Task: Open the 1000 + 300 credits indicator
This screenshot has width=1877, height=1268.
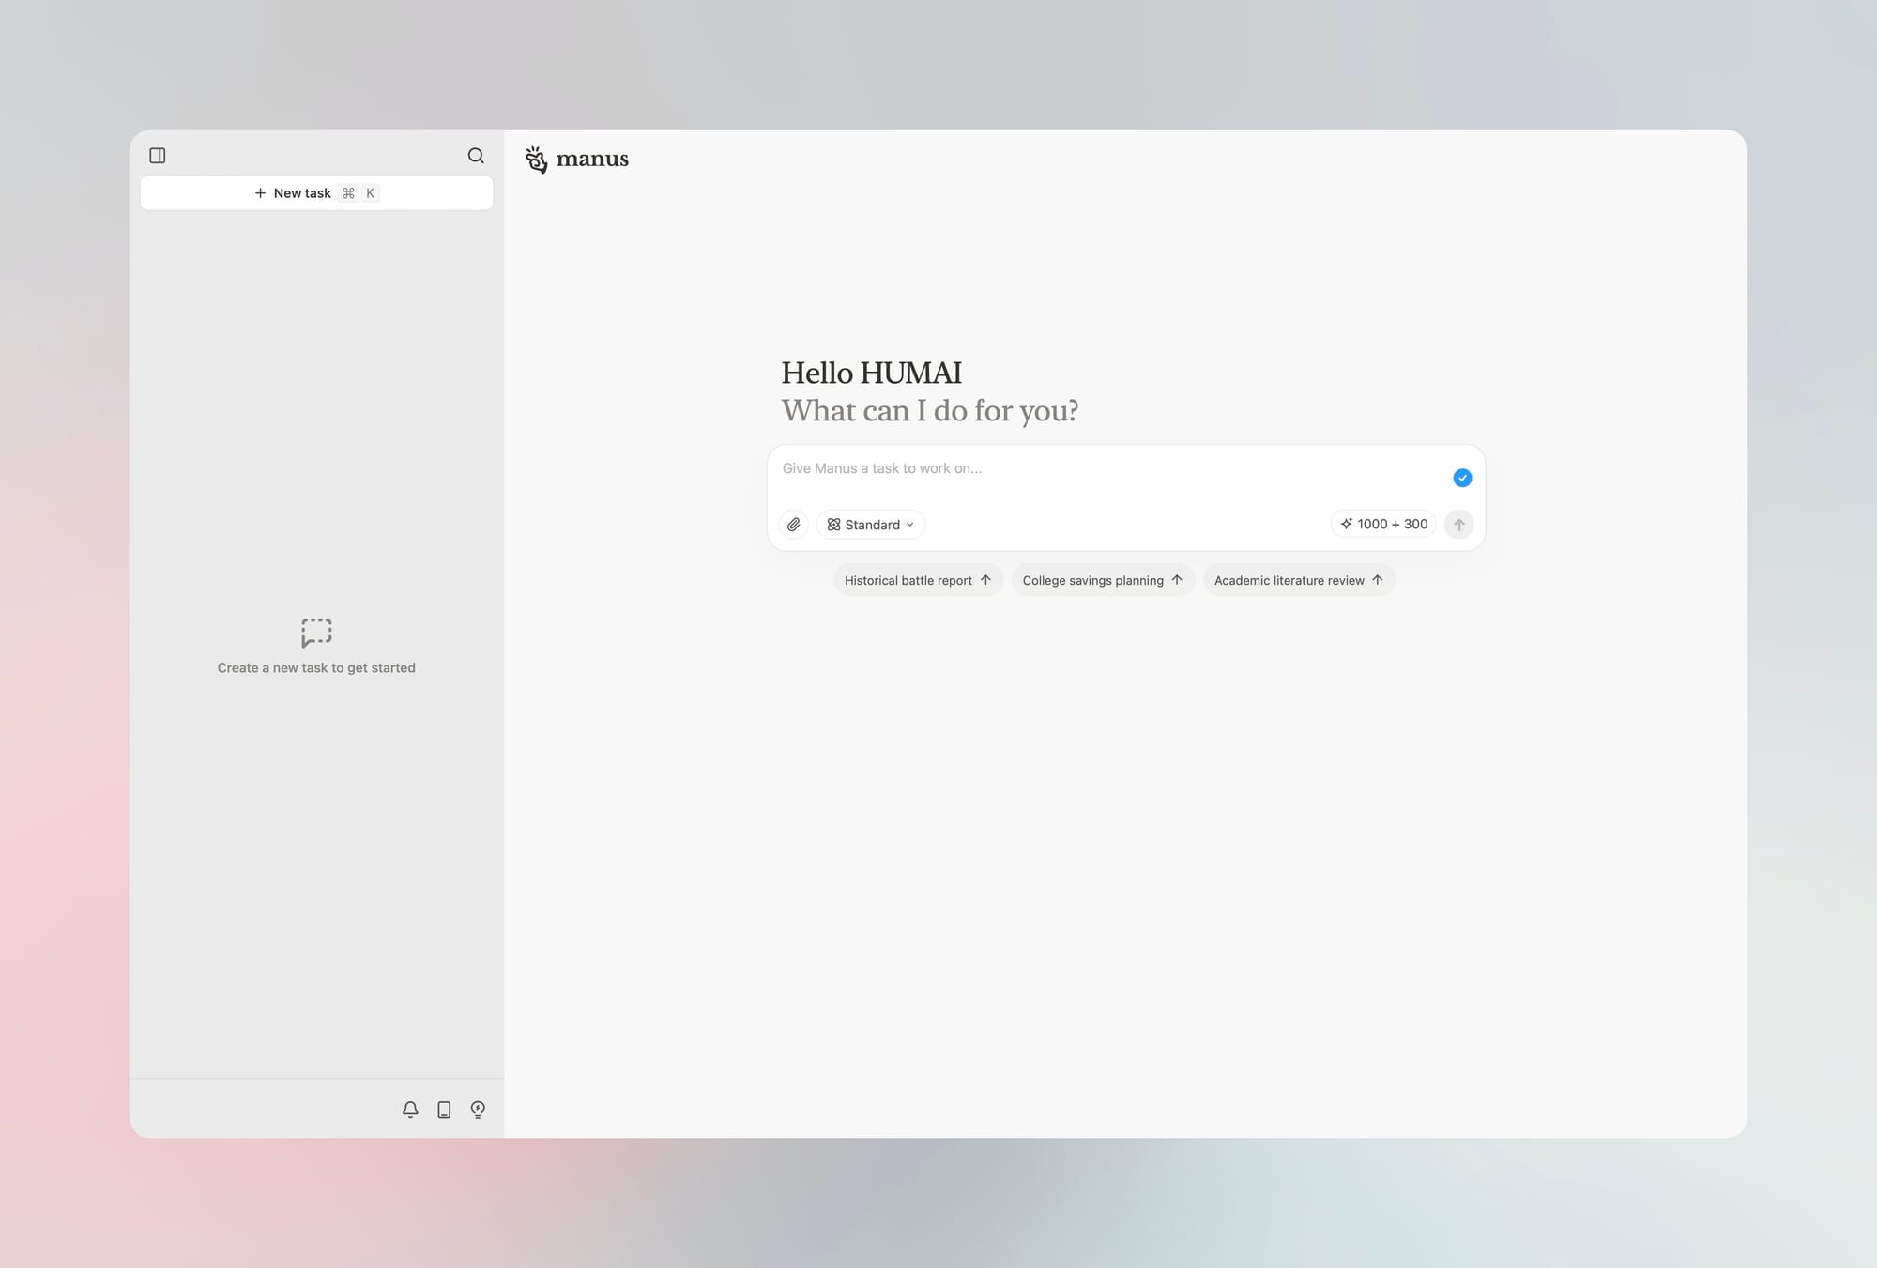Action: click(1383, 524)
